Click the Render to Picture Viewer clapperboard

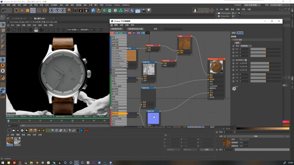click(x=80, y=10)
